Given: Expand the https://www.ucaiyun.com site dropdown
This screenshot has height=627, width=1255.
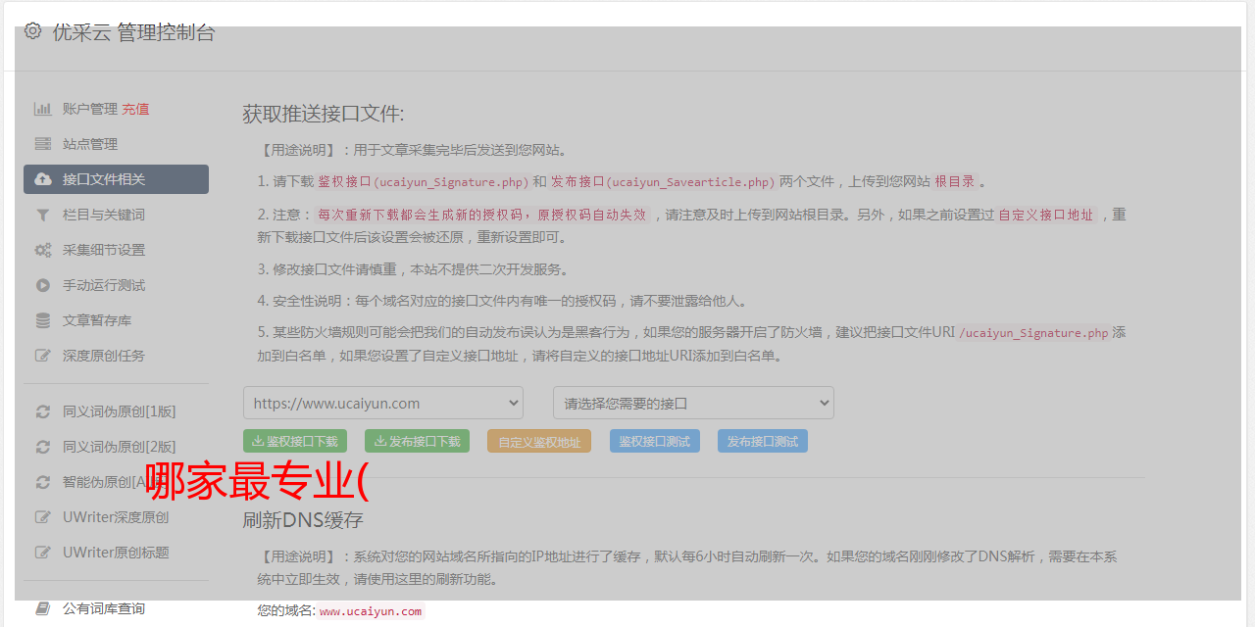Looking at the screenshot, I should pos(383,403).
